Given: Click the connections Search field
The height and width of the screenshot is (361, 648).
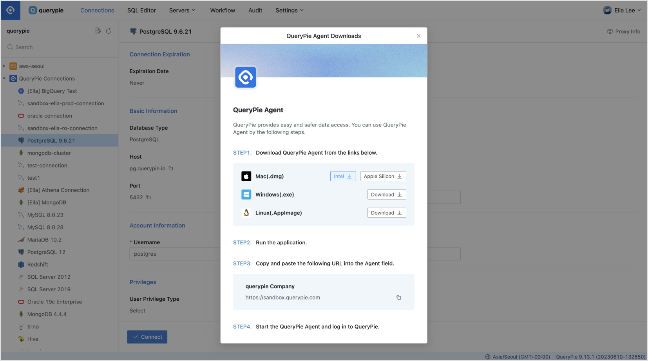Looking at the screenshot, I should (x=60, y=47).
